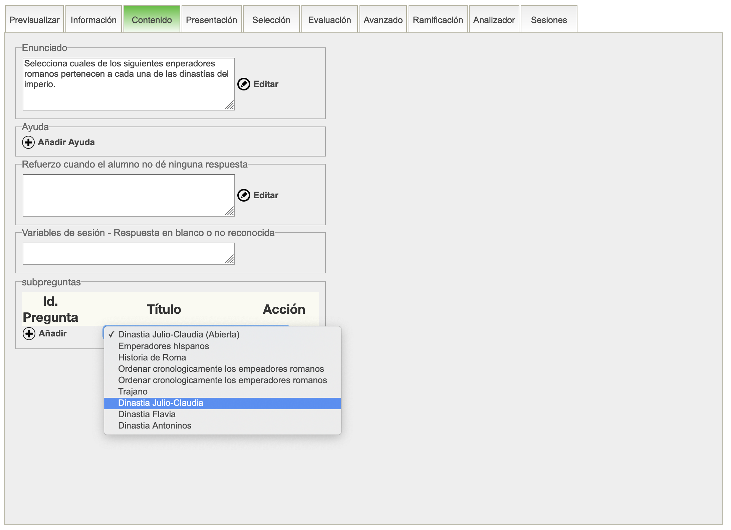731x530 pixels.
Task: Click resize grip of Variables de sesión field
Action: 230,259
